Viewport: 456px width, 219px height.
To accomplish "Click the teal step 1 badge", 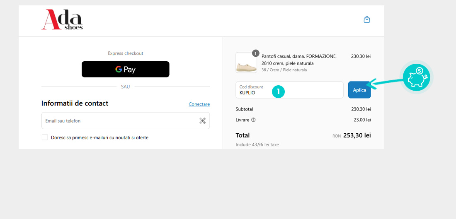I will pyautogui.click(x=278, y=91).
